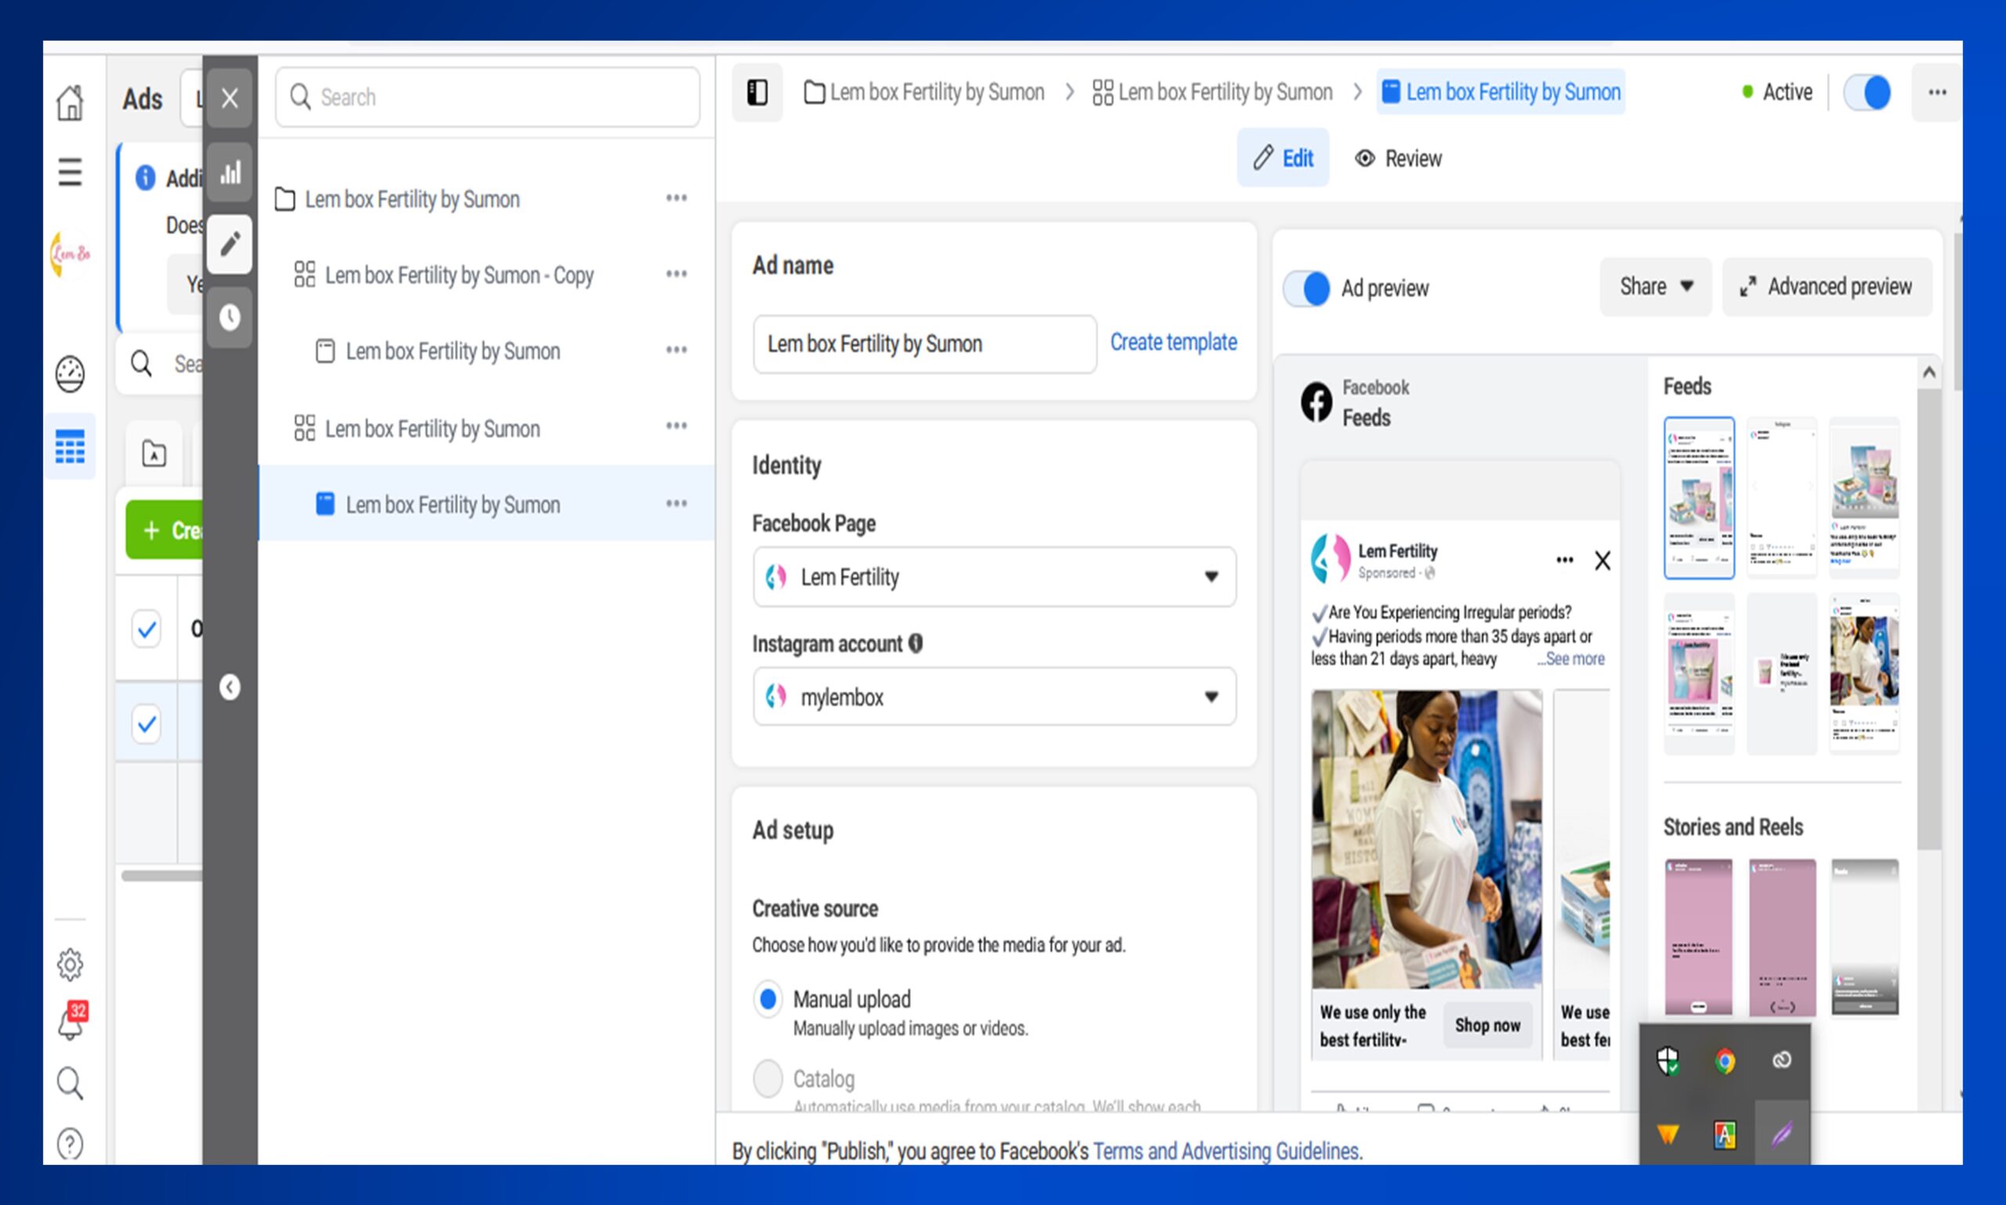Select the first Stories and Reels thumbnail
Image resolution: width=2006 pixels, height=1205 pixels.
(x=1698, y=936)
